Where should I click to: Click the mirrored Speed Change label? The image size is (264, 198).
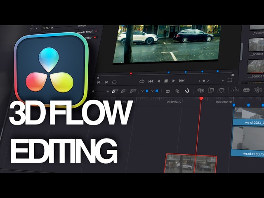pyautogui.click(x=84, y=32)
